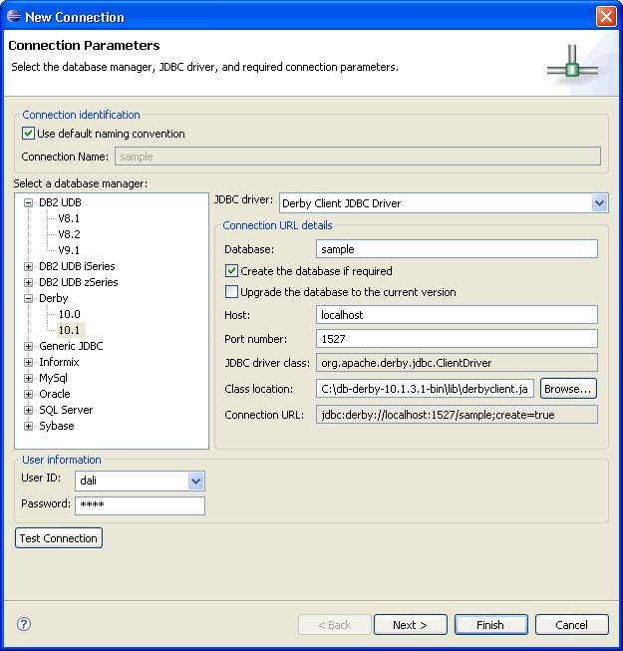Toggle Create the database if required

tap(231, 271)
